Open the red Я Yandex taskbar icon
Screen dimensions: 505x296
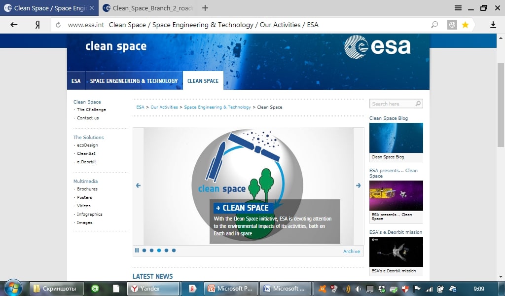click(192, 289)
